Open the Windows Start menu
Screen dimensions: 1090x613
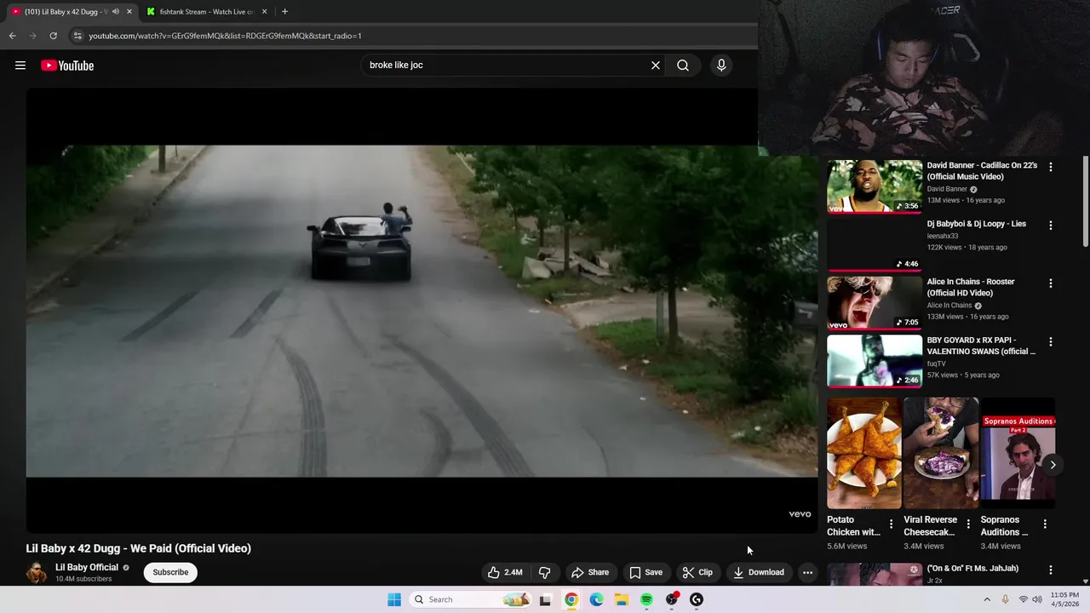click(x=394, y=599)
